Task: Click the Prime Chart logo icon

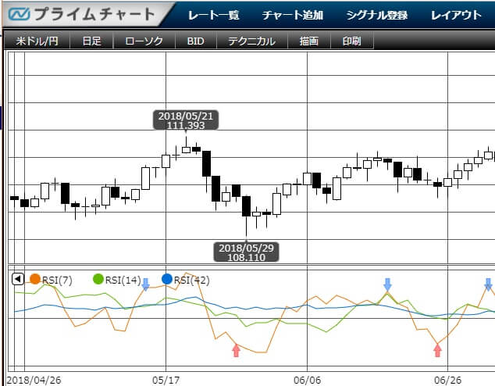Action: coord(20,14)
